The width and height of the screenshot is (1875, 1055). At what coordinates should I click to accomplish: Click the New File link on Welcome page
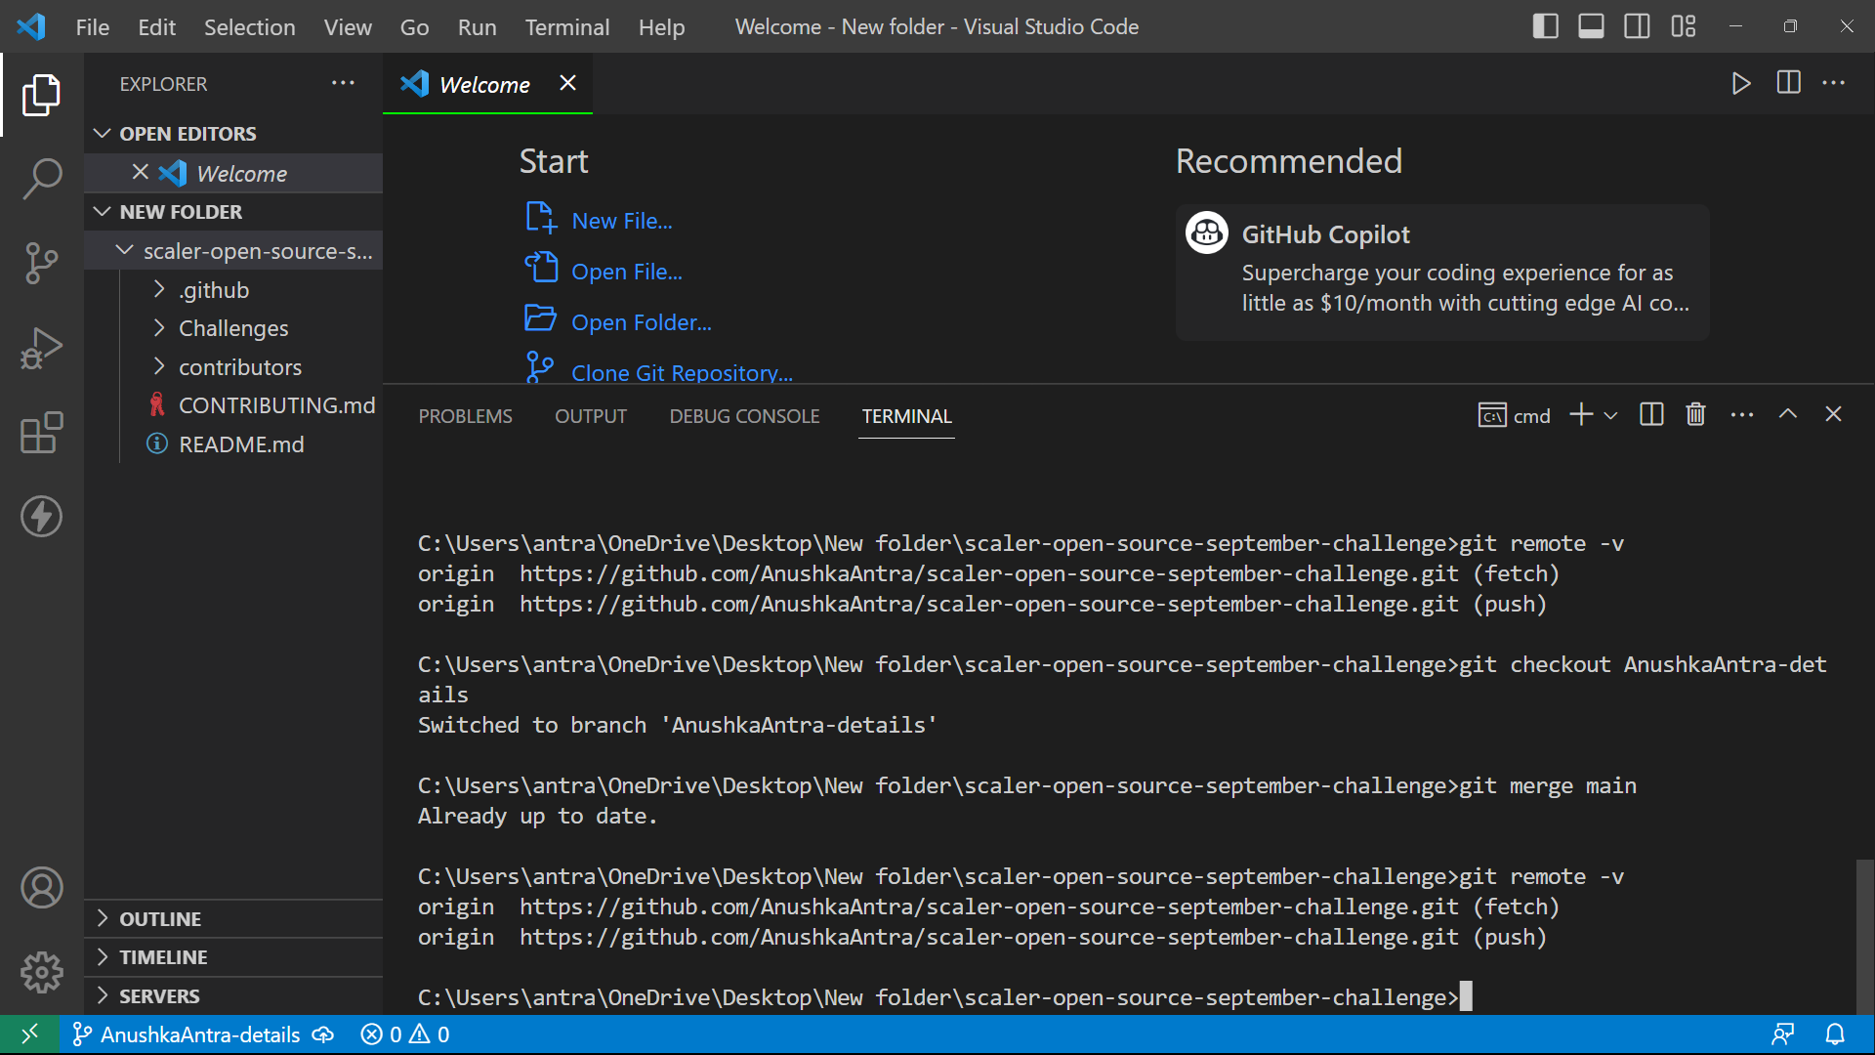coord(622,220)
